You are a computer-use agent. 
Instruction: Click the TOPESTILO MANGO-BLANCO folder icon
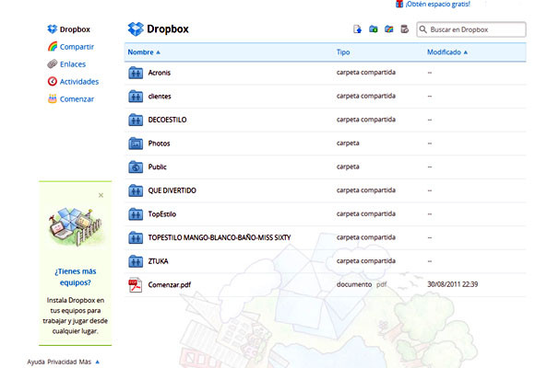[x=136, y=237]
